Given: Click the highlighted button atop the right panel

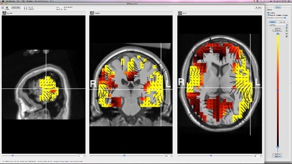Looking at the screenshot, I should pos(278,7).
